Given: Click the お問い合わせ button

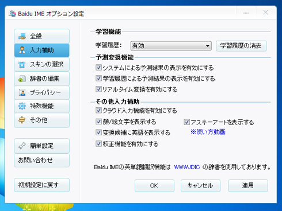Looking at the screenshot, I should 41,160.
